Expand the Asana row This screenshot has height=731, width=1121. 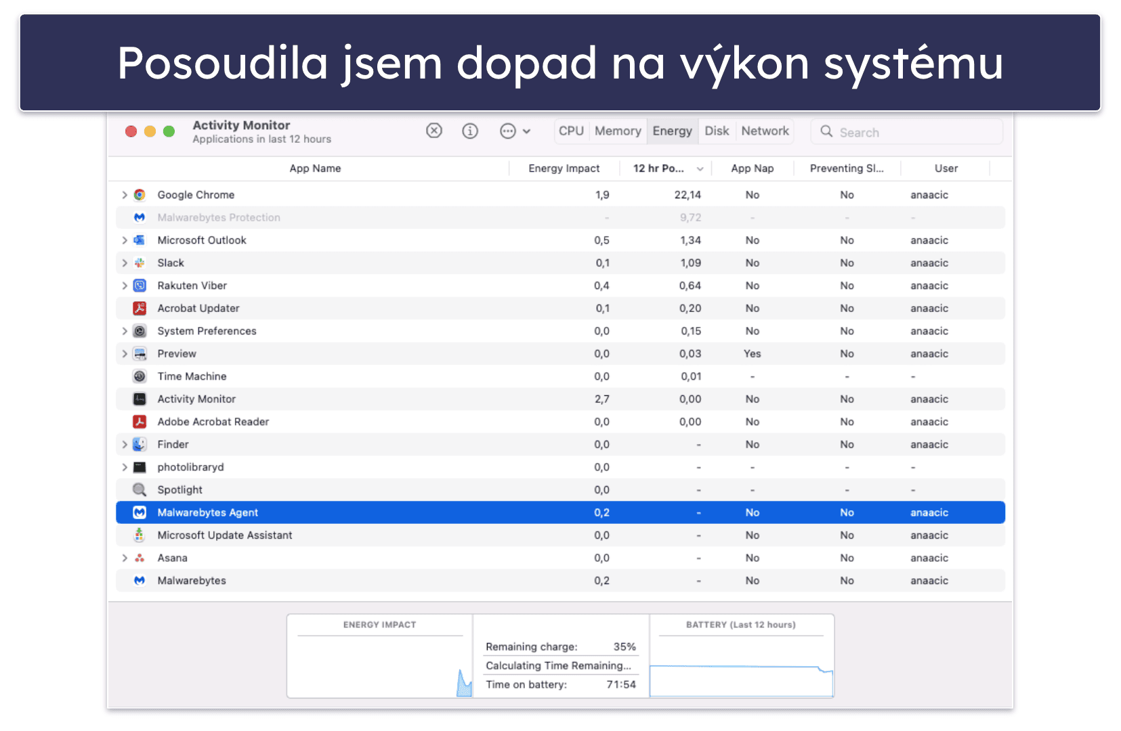tap(125, 558)
